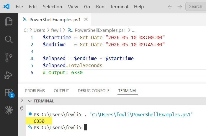Screen dimensions: 206x136
Task: Click the starburst icon in activity bar
Action: point(9,110)
